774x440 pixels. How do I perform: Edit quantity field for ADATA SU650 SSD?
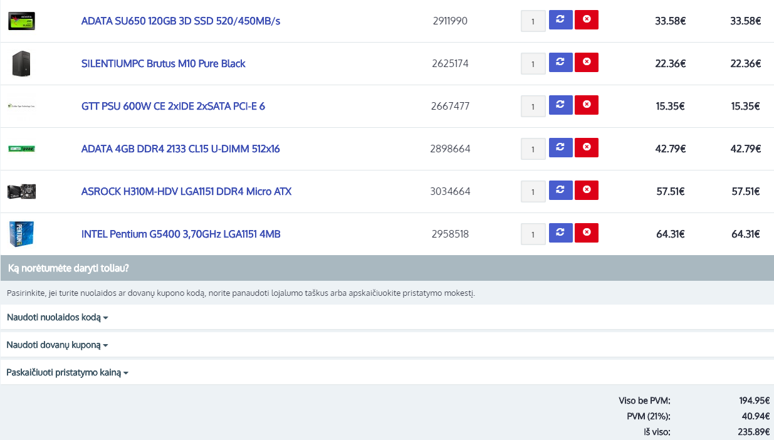[x=533, y=21]
